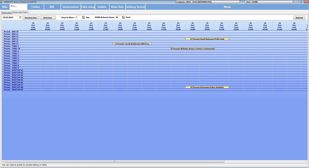Select David Donovan Perfo Food reservation
This screenshot has height=168, width=309.
207,39
